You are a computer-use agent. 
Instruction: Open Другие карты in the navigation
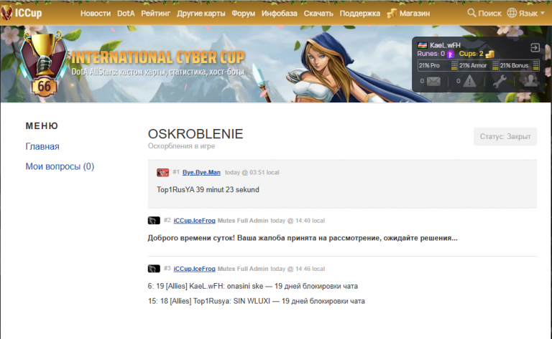coord(201,14)
